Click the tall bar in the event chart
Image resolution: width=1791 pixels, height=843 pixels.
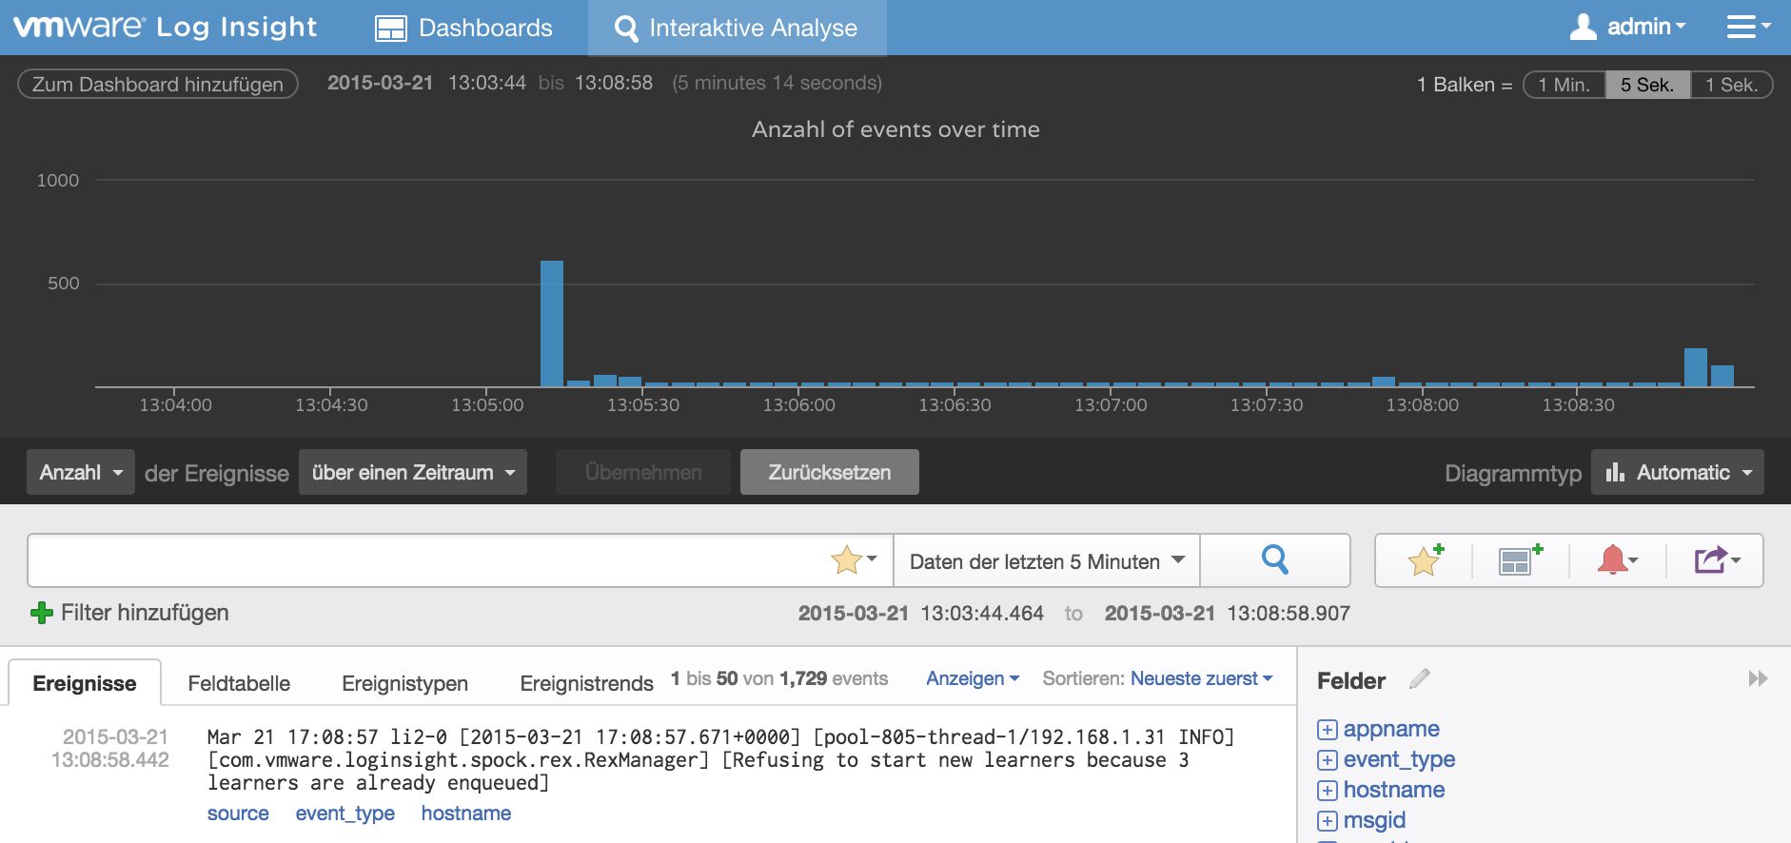tap(551, 323)
